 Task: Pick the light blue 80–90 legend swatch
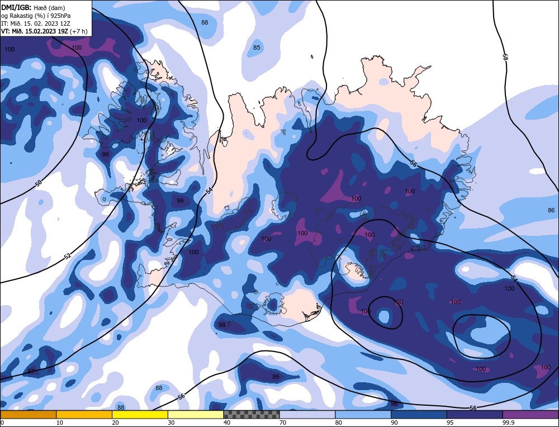coord(363,414)
